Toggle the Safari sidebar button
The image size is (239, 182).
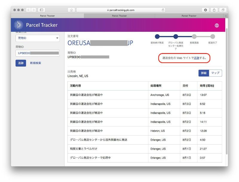tap(42, 10)
